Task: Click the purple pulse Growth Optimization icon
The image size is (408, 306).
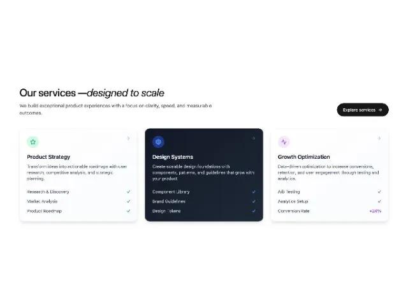Action: pos(284,142)
